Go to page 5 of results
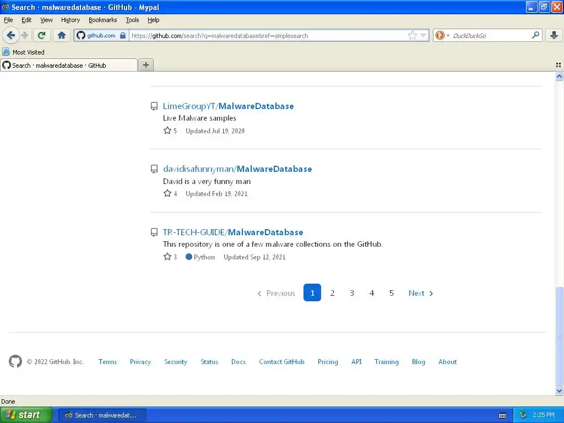Image resolution: width=564 pixels, height=423 pixels. (392, 293)
